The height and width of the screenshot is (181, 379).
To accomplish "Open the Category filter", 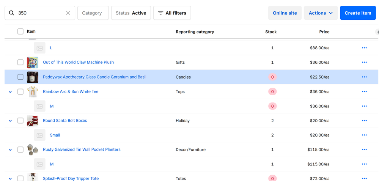I will (x=93, y=13).
